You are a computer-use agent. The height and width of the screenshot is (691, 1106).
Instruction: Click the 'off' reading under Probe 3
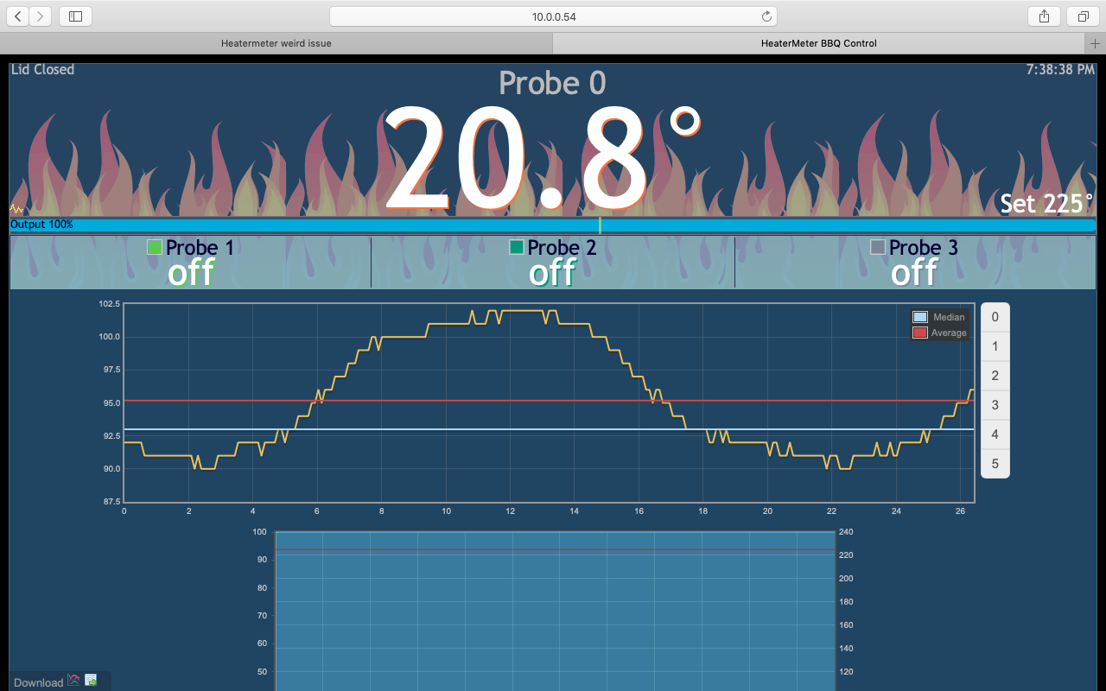(914, 273)
